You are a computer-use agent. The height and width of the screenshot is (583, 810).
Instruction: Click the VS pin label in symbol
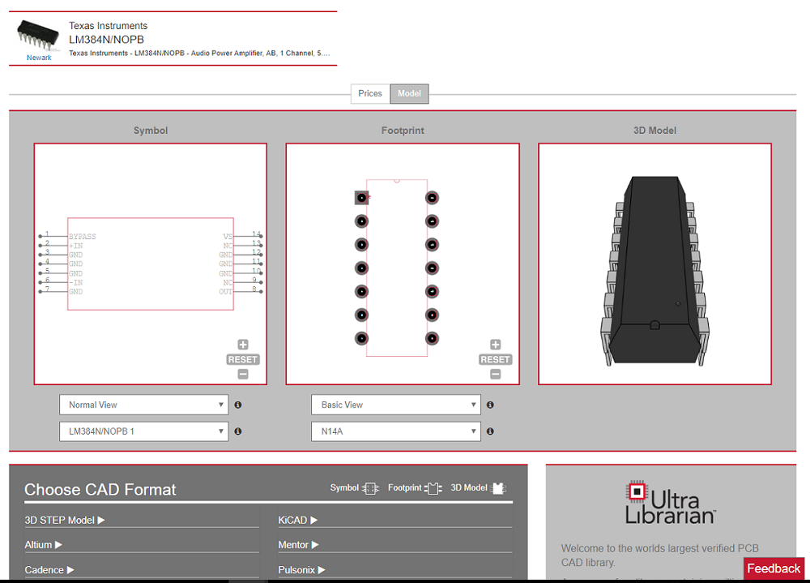(x=228, y=237)
